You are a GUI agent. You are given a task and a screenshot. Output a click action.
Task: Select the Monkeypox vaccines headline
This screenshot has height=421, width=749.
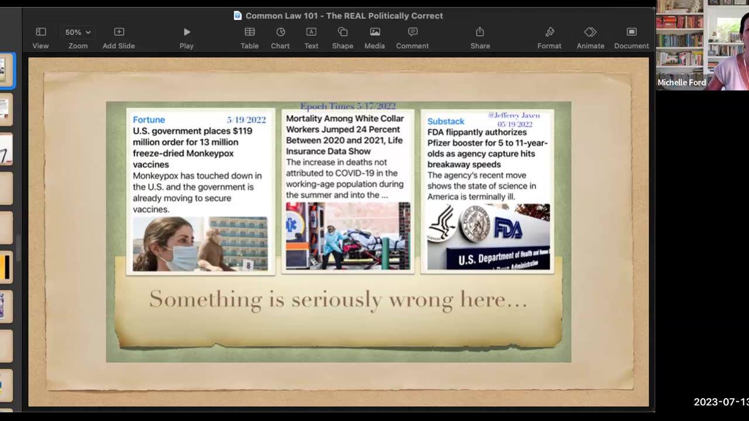tap(193, 147)
